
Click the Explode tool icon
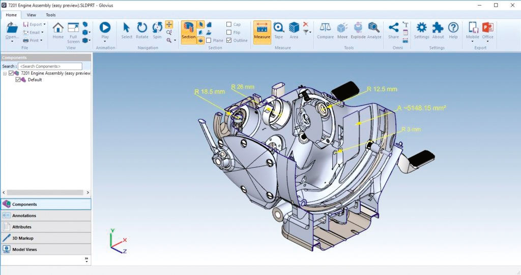pos(358,31)
